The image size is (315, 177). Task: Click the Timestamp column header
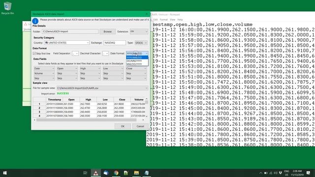pyautogui.click(x=55, y=99)
